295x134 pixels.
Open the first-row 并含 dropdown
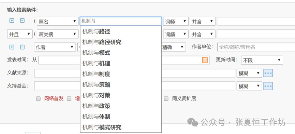click(x=203, y=21)
